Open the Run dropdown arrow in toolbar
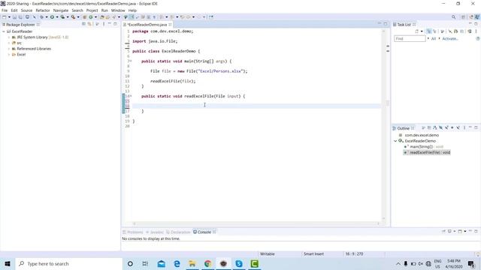This screenshot has height=270, width=481. coord(57,17)
